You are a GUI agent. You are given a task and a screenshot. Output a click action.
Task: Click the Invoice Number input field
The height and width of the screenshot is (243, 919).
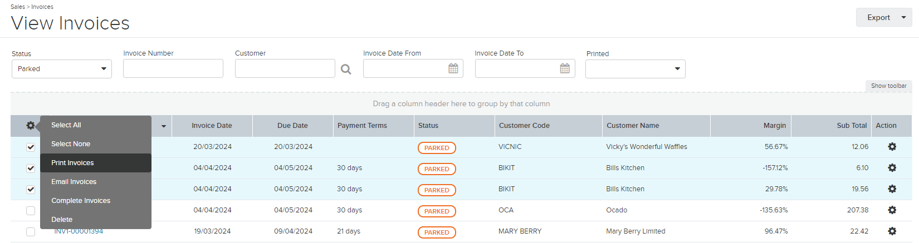173,68
